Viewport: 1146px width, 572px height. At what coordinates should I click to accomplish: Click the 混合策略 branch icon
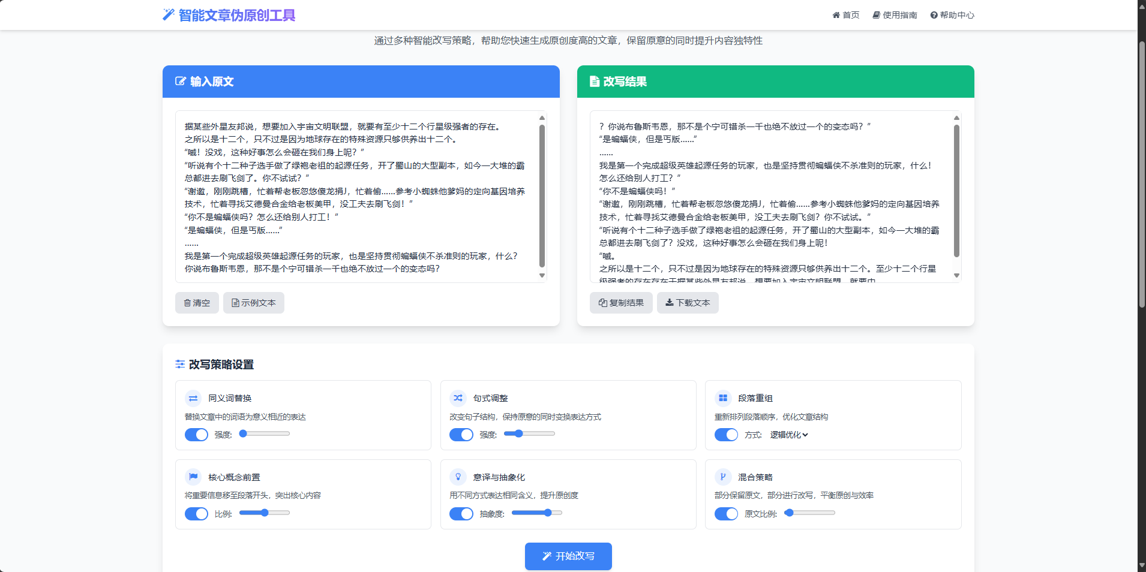[723, 477]
